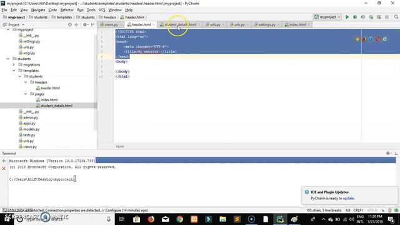Click the stop run square icon

pos(387,17)
